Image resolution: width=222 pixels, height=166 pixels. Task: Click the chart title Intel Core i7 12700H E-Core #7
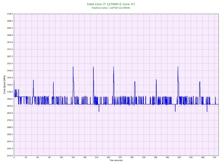(x=111, y=4)
